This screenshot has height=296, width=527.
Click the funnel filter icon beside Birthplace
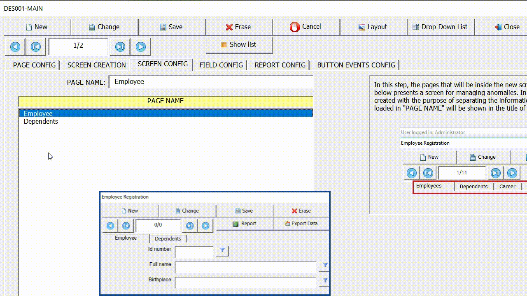[x=324, y=281]
